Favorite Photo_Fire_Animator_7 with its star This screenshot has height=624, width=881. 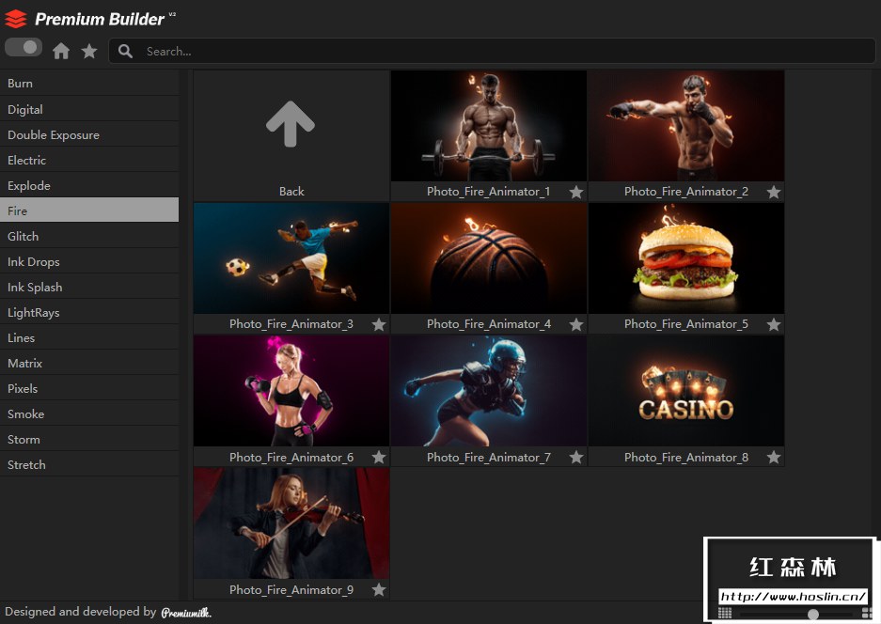coord(576,457)
